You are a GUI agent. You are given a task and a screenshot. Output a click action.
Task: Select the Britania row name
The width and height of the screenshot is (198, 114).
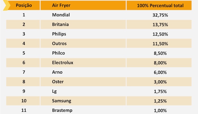(x=60, y=24)
